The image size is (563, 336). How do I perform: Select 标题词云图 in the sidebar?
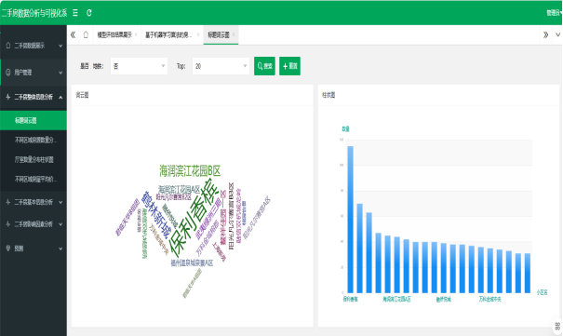coord(34,121)
